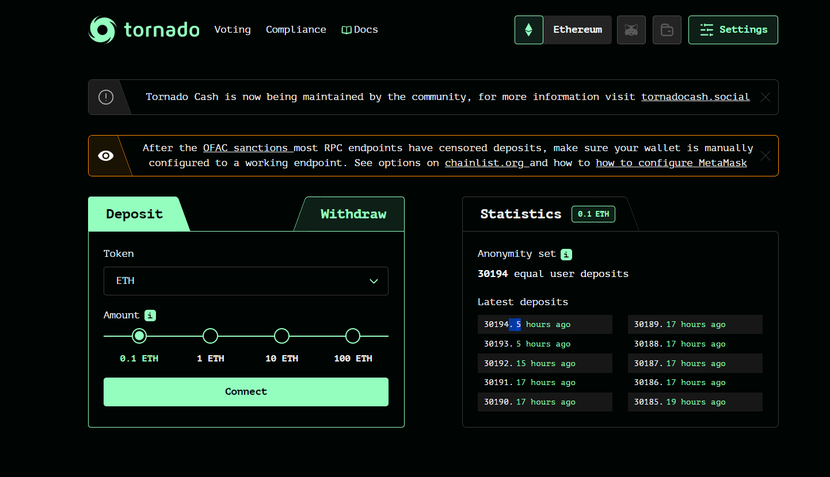Click the info icon next to Amount
This screenshot has width=830, height=477.
150,316
